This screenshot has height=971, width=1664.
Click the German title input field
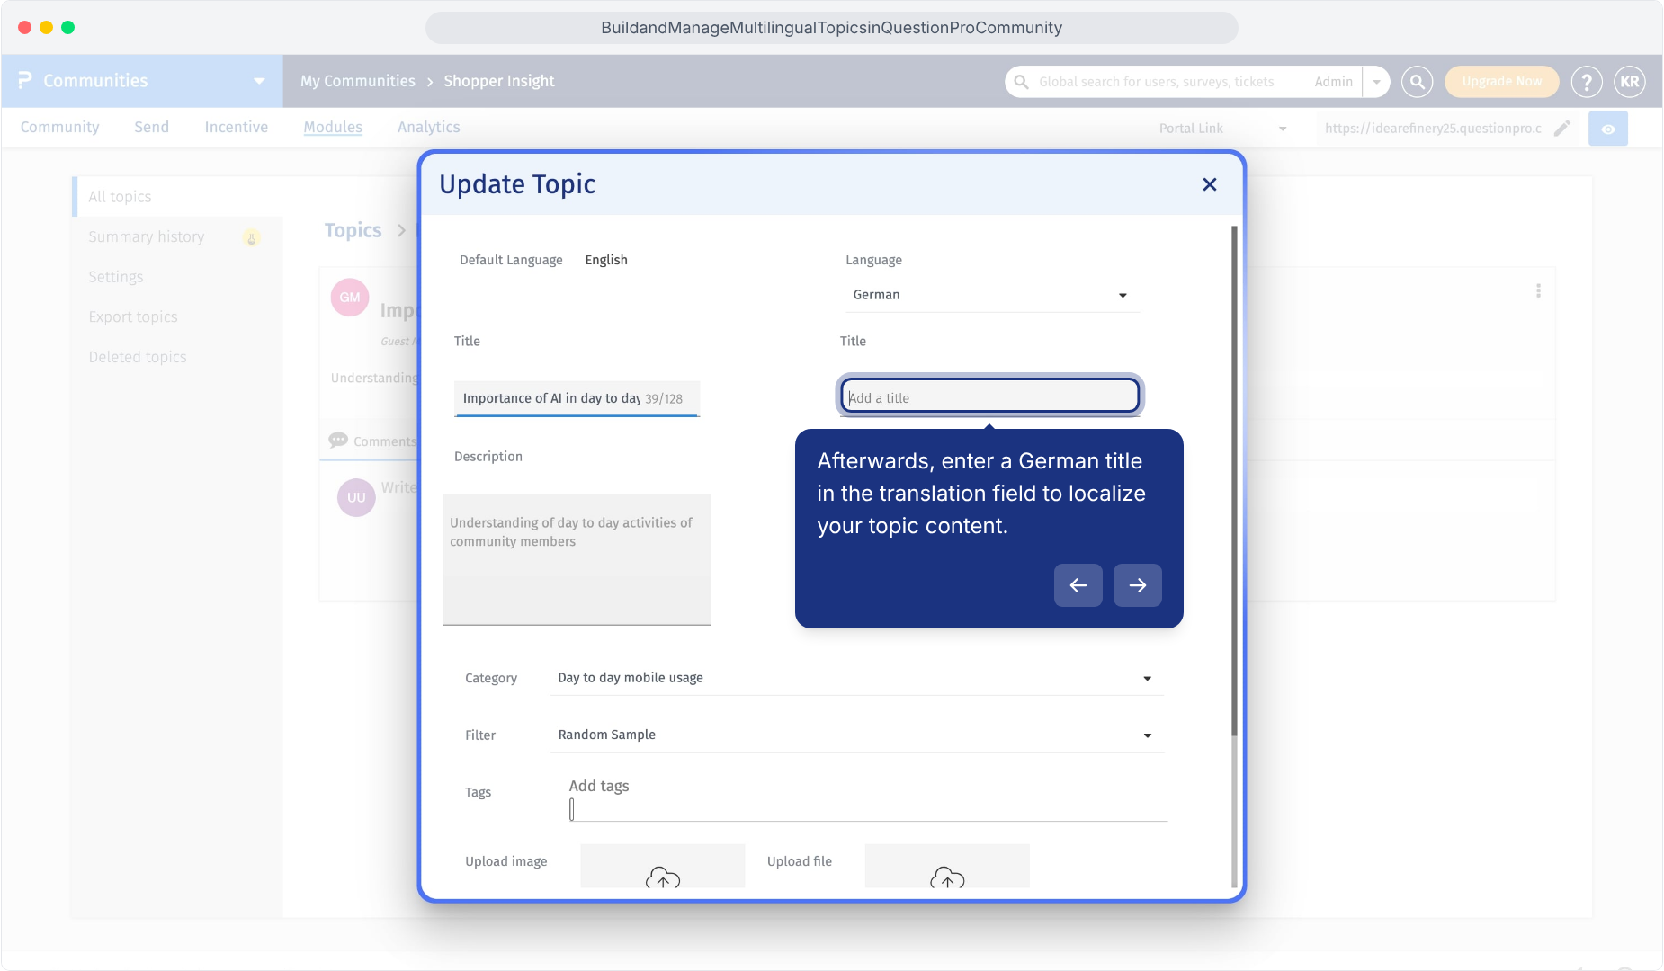tap(989, 396)
